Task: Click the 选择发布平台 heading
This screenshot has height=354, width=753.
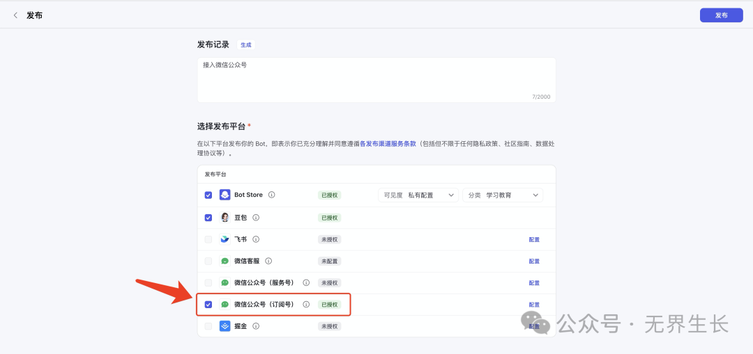Action: (x=222, y=127)
